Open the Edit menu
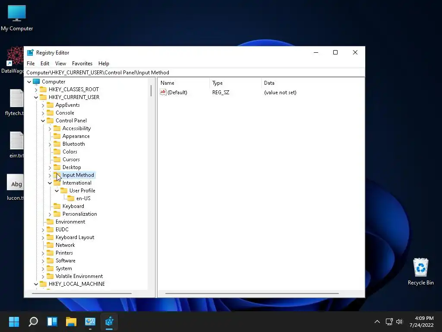 [45, 64]
